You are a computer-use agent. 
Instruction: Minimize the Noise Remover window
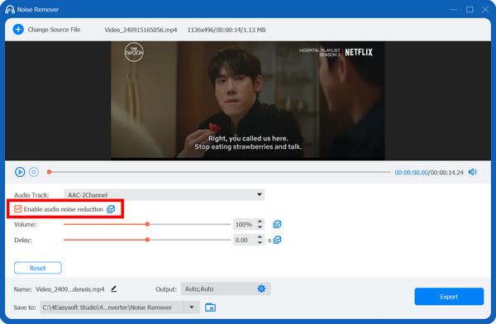454,9
